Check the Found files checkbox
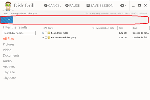The width and height of the screenshot is (150, 100). [46, 33]
